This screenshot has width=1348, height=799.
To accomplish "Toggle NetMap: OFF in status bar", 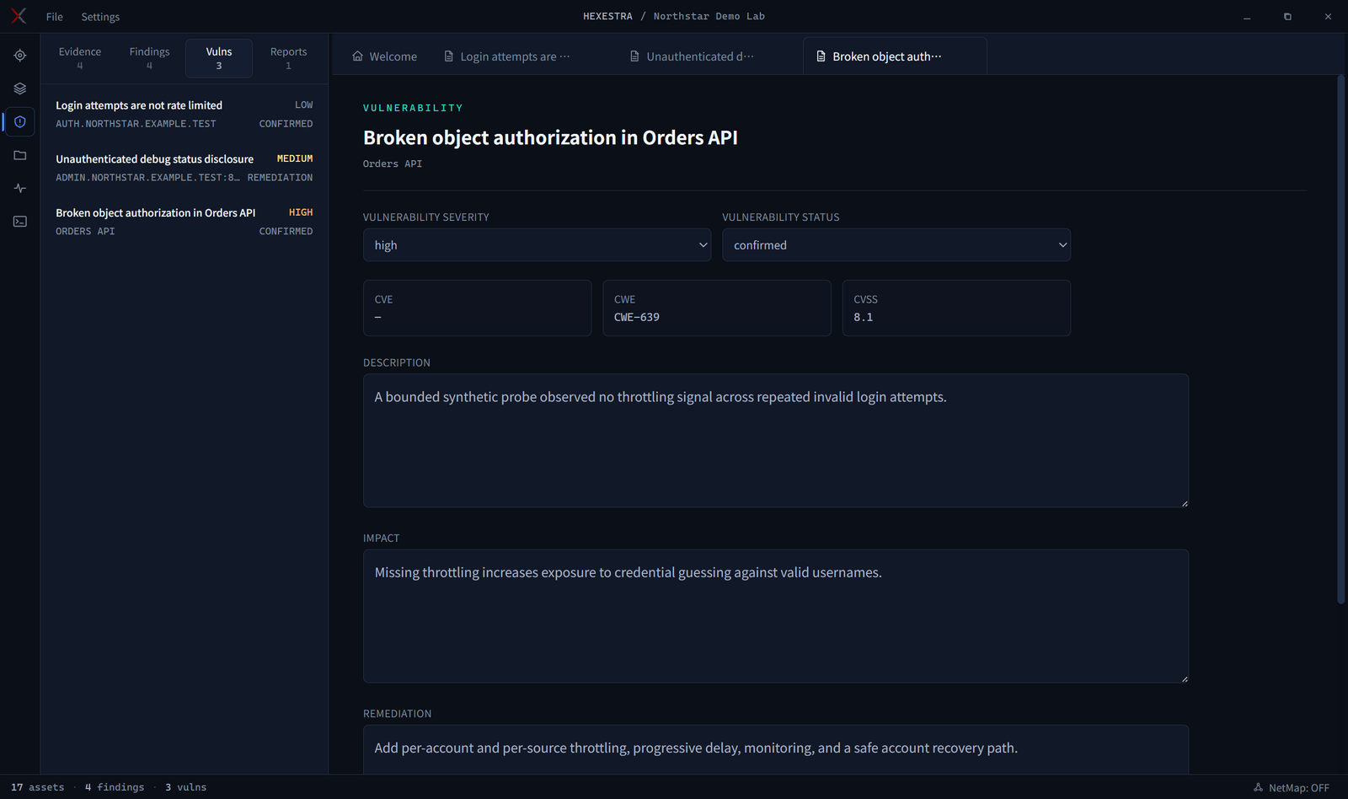I will pyautogui.click(x=1292, y=787).
